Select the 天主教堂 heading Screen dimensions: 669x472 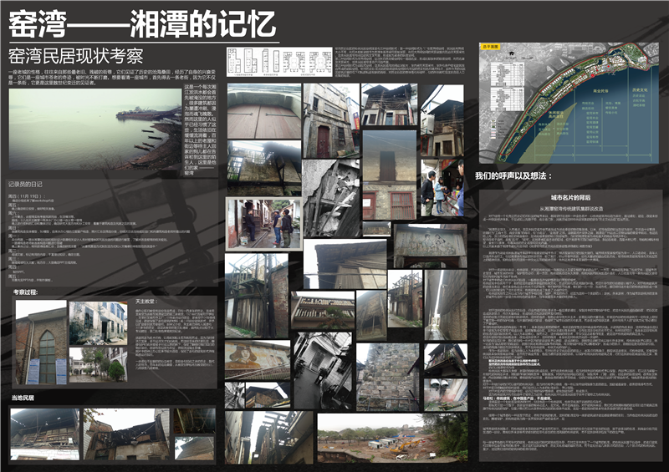coord(146,301)
